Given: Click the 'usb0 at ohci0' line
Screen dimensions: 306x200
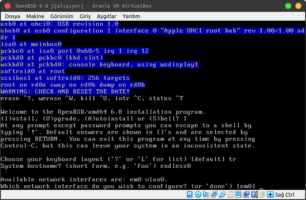Looking at the screenshot, I should (x=60, y=24).
